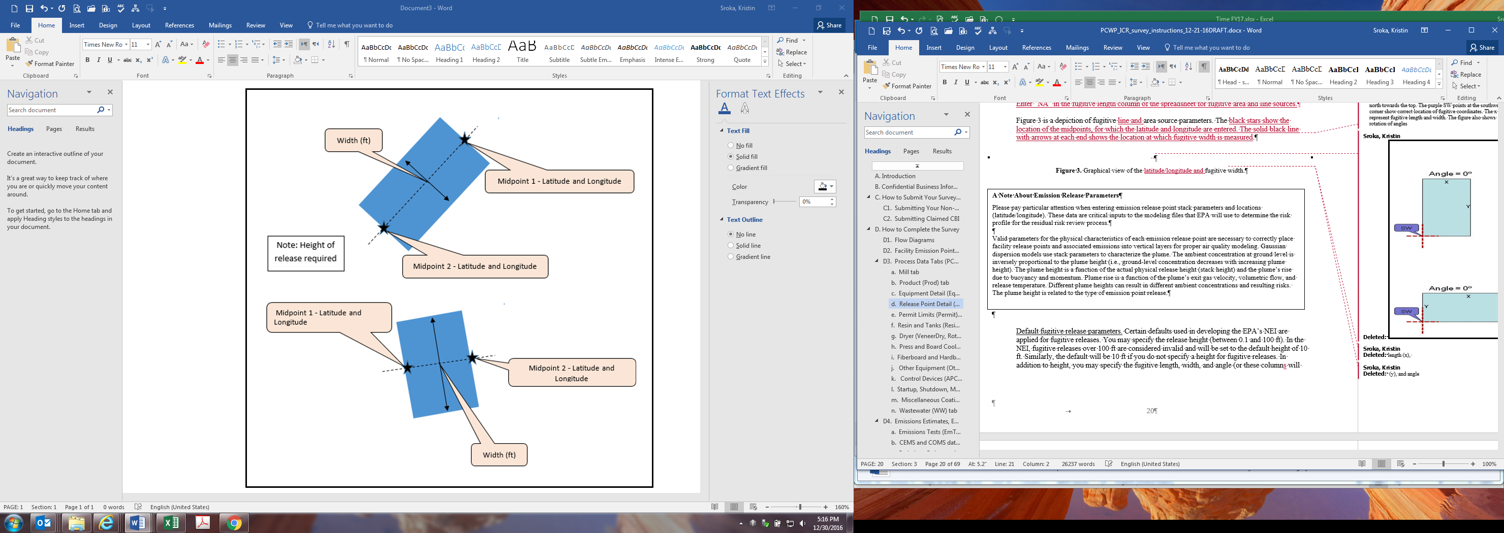Switch to Pages tab in Document3 Navigation pane
Viewport: 1504px width, 533px height.
pos(54,129)
